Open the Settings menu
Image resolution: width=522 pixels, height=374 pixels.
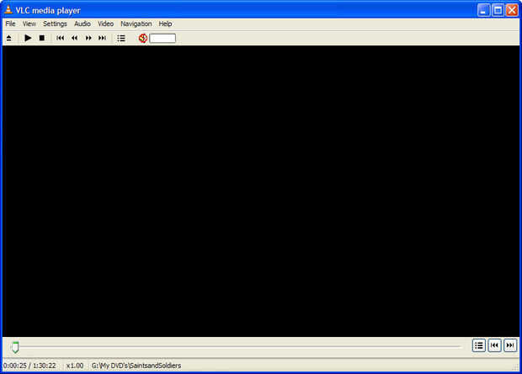coord(55,24)
